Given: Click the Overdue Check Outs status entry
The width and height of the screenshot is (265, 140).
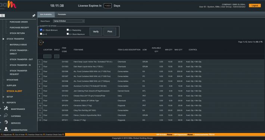Looking at the screenshot, I should (54, 135).
